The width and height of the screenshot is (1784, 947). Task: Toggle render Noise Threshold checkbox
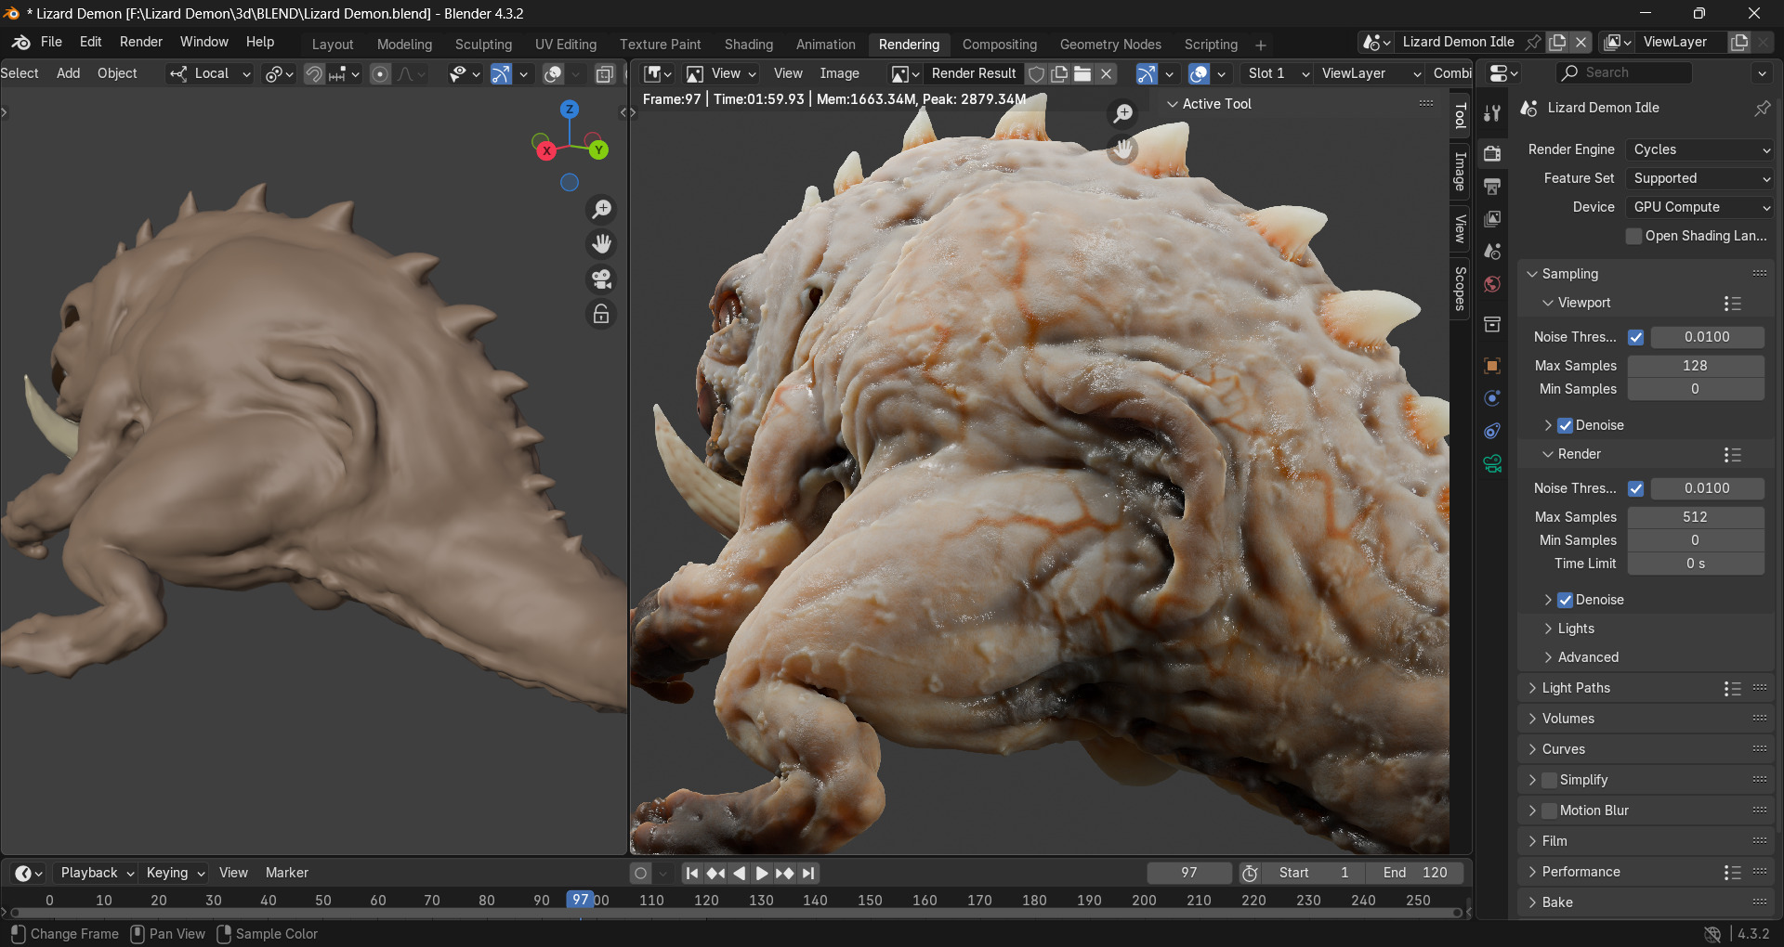tap(1636, 488)
